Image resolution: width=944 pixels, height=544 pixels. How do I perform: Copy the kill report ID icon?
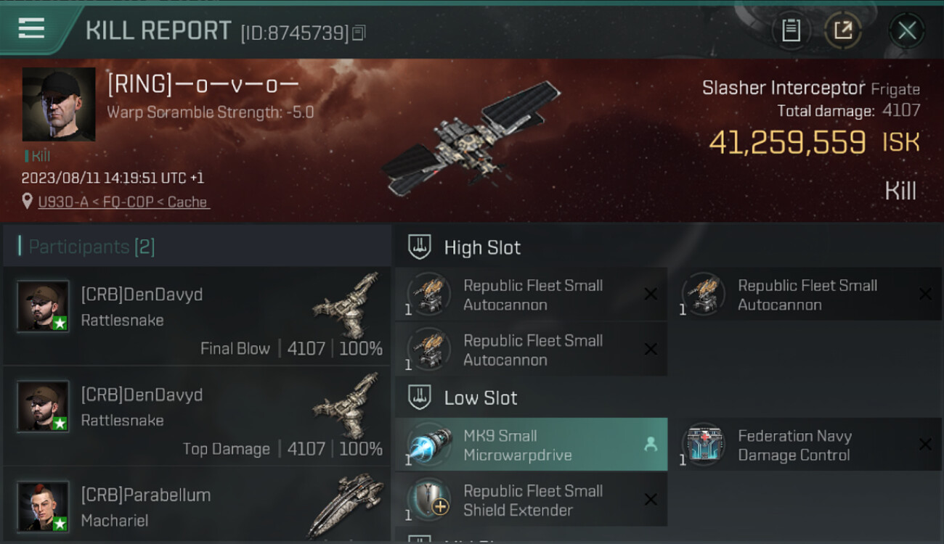[359, 33]
